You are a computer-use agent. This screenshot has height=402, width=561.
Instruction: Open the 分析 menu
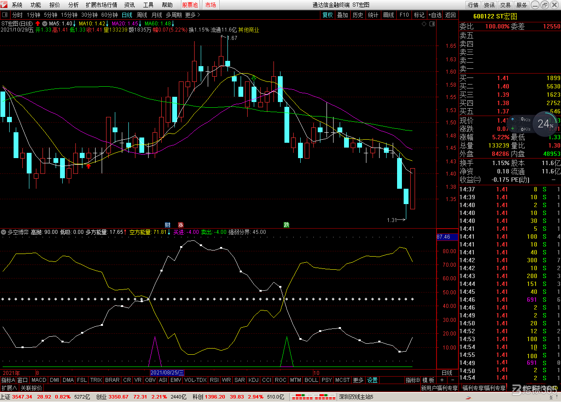pyautogui.click(x=74, y=5)
